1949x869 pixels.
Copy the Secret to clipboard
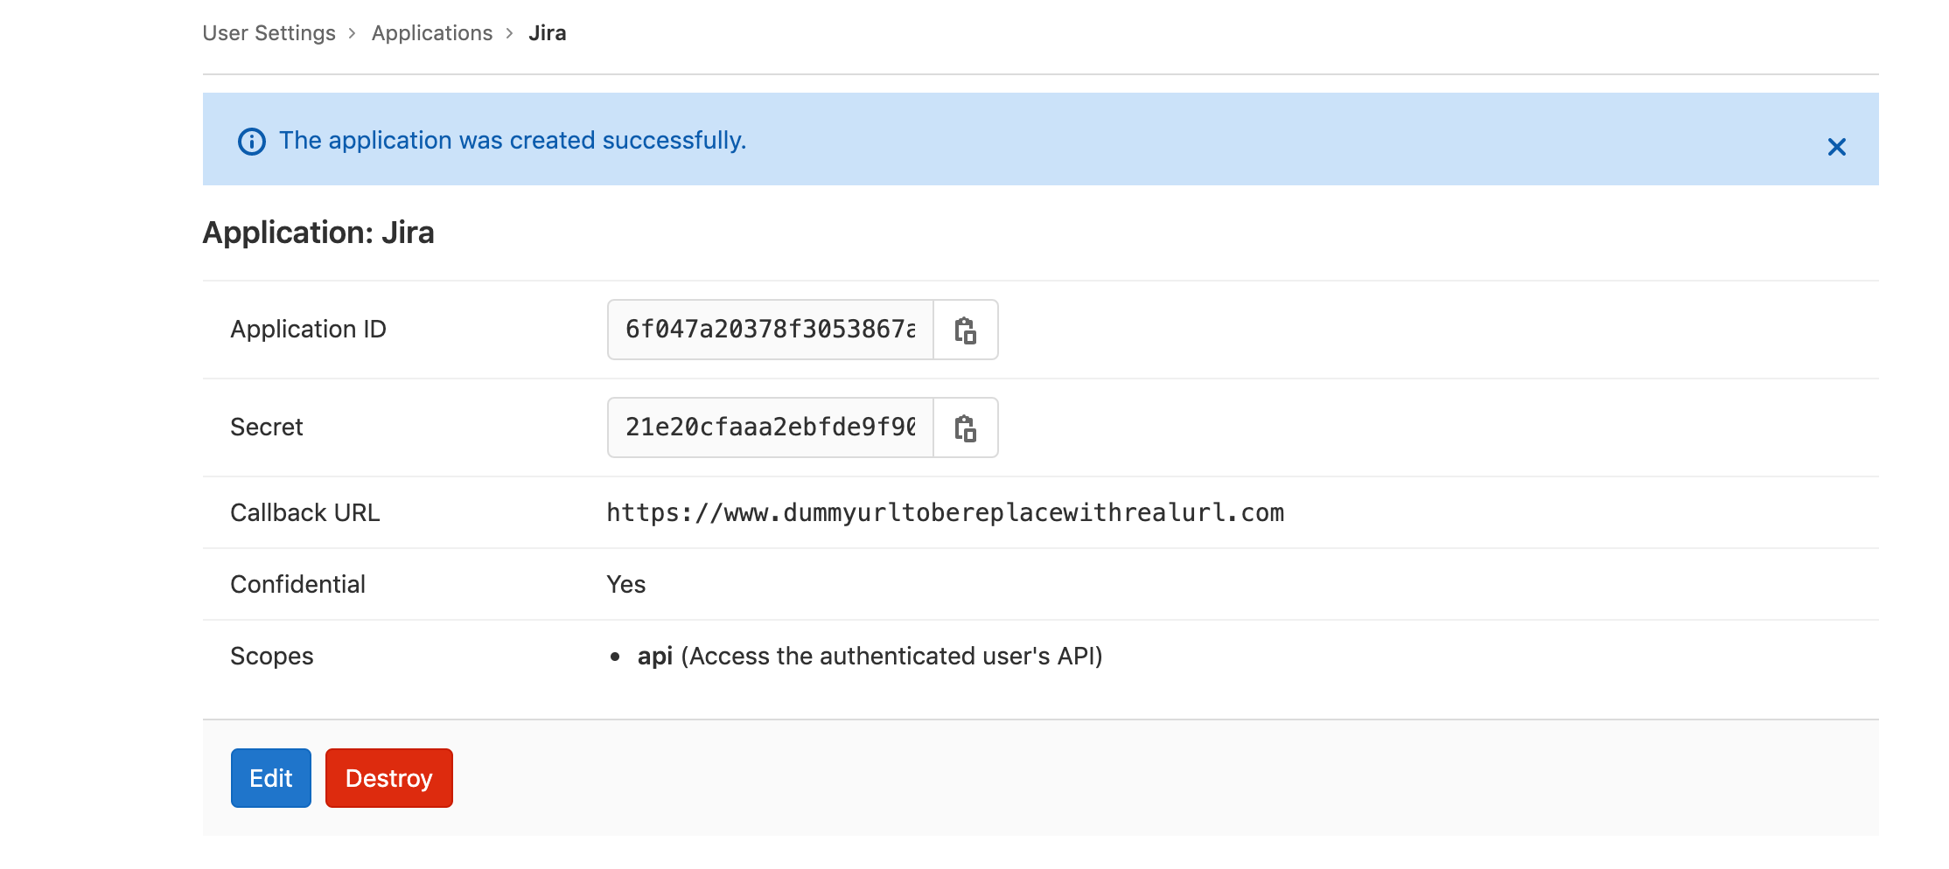pyautogui.click(x=965, y=428)
